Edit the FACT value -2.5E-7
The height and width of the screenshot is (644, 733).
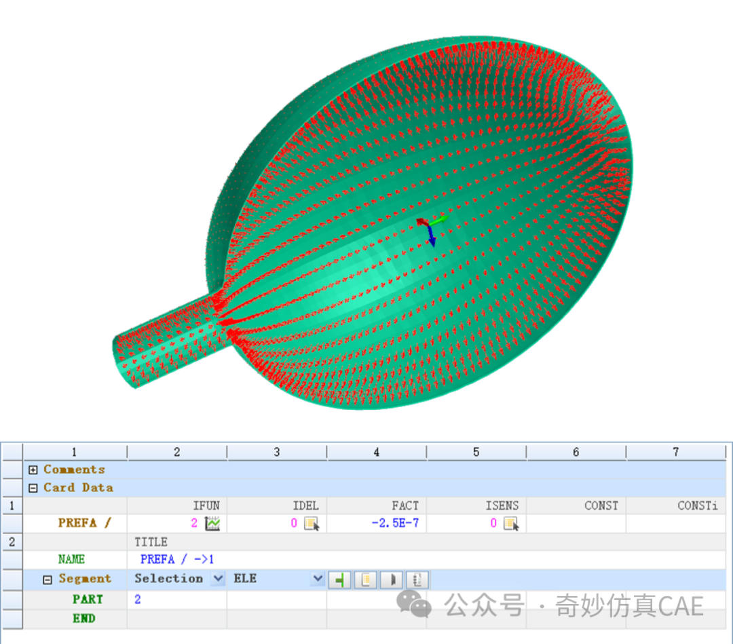click(x=395, y=523)
